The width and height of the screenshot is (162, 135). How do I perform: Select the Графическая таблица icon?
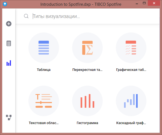coord(131,48)
